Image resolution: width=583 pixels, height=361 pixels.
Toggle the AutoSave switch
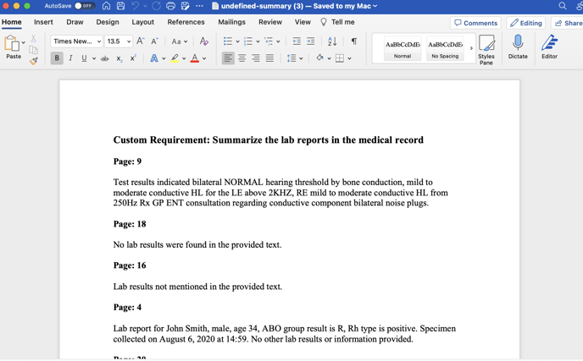tap(84, 6)
